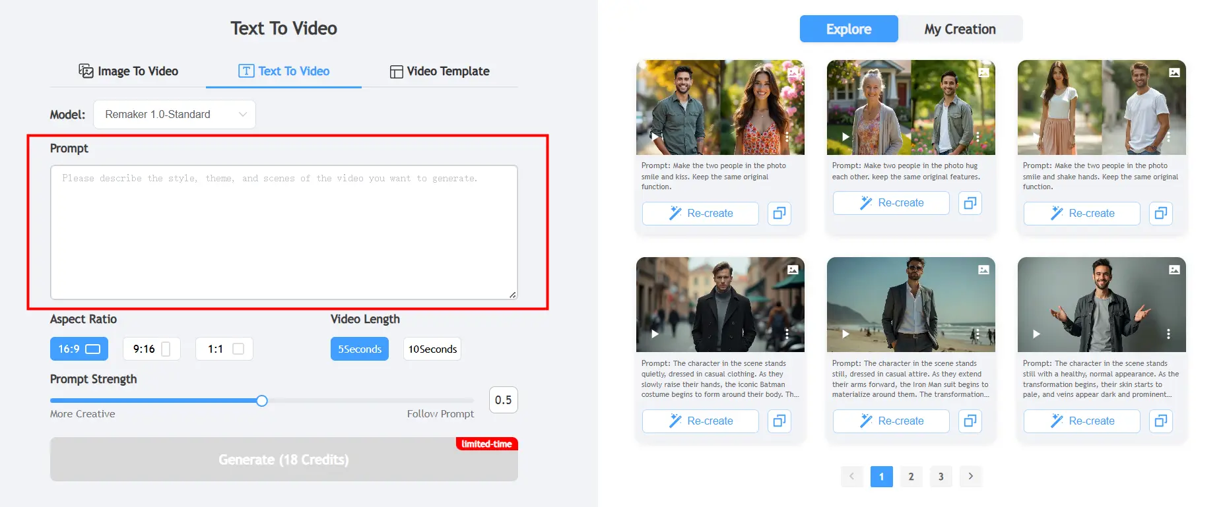Open the Explore tab

849,29
